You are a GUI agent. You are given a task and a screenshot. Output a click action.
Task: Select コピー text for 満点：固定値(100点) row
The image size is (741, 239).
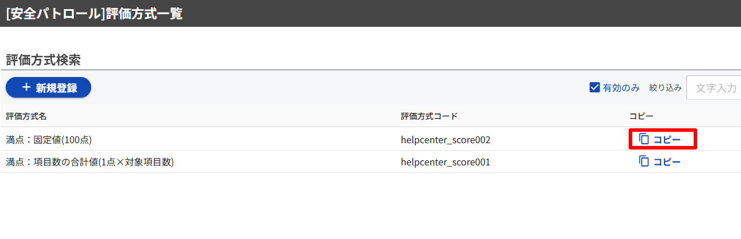(667, 140)
